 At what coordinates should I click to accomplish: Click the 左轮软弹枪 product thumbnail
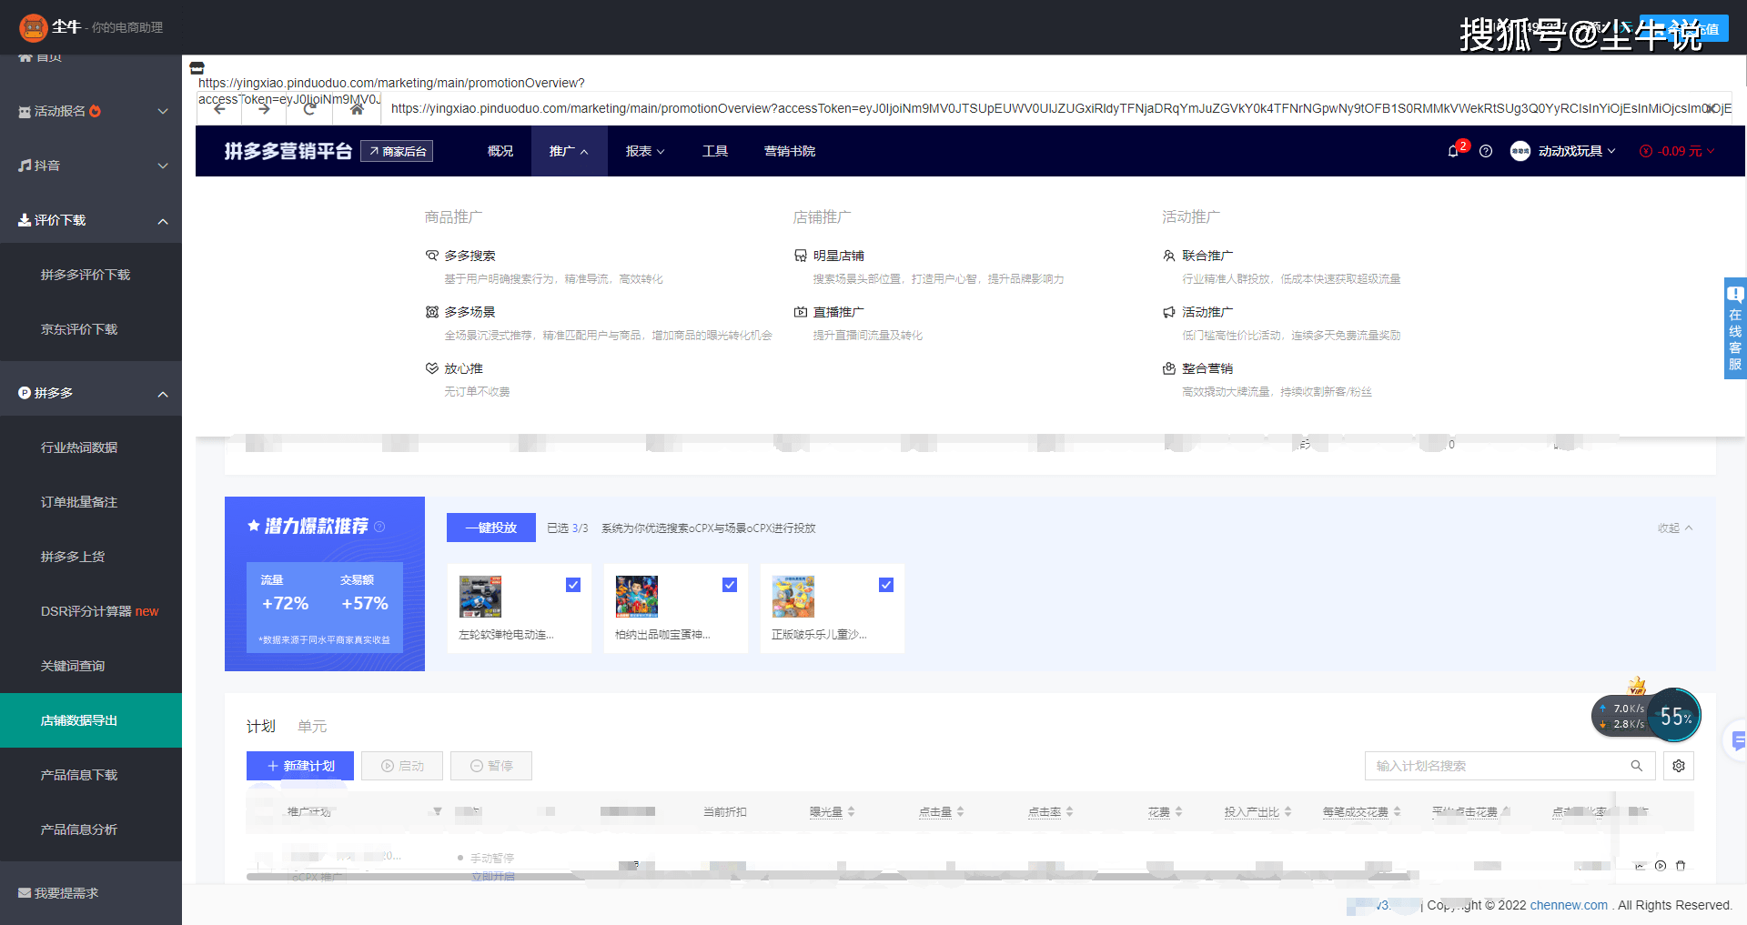[x=480, y=597]
